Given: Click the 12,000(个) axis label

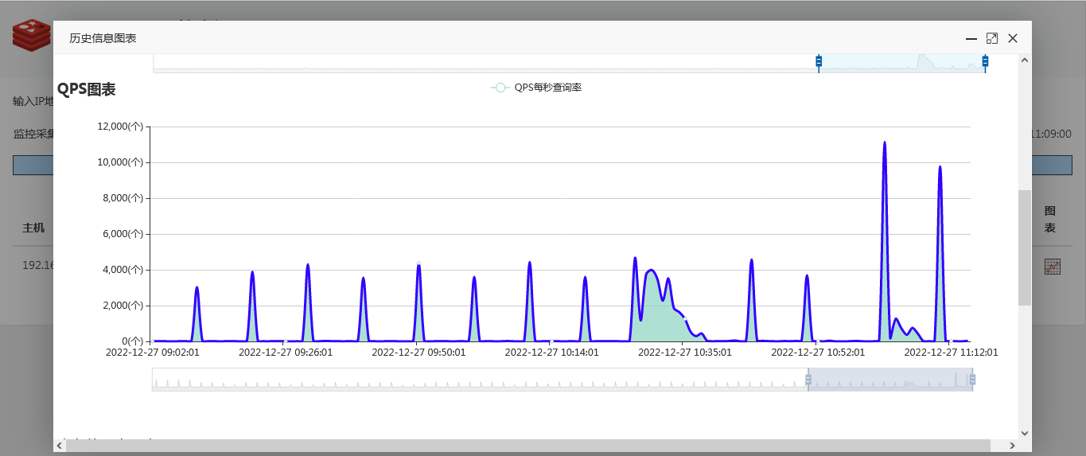Looking at the screenshot, I should [121, 127].
